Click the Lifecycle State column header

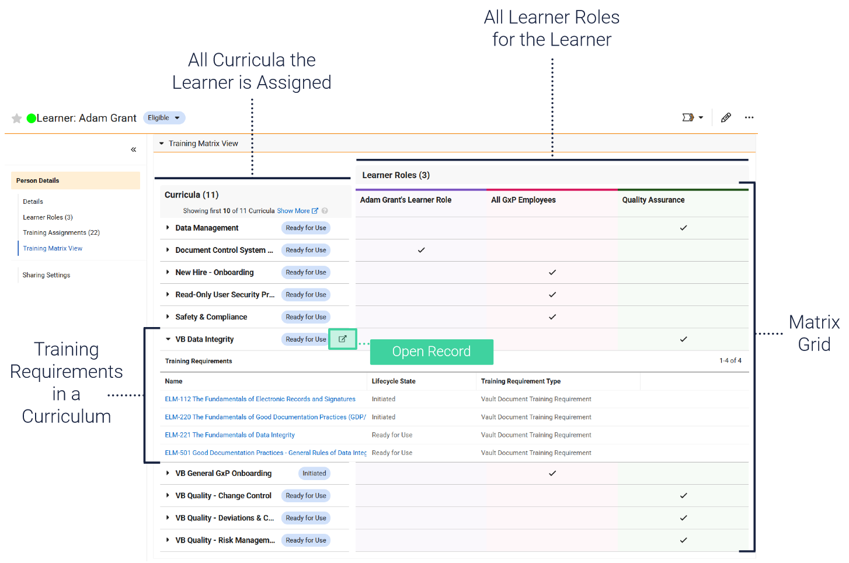(394, 381)
